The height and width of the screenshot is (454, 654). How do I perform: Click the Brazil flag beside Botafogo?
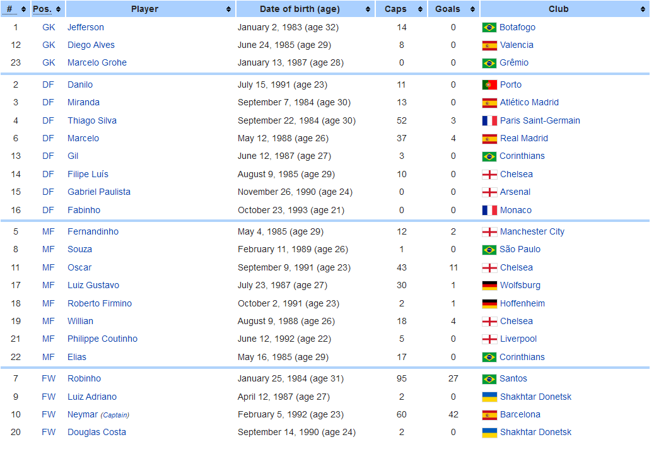pyautogui.click(x=489, y=28)
